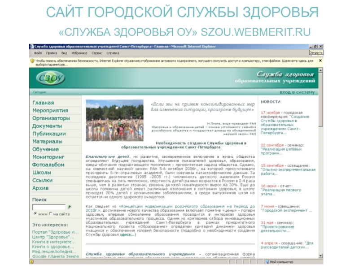This screenshot has height=269, width=359.
Task: Open Школы section
Action: click(42, 173)
